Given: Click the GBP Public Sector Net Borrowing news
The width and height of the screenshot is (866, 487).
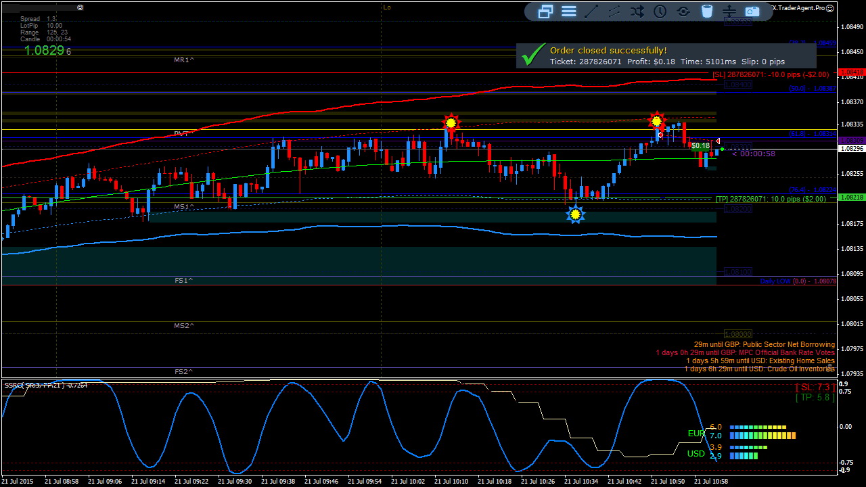Looking at the screenshot, I should click(765, 345).
